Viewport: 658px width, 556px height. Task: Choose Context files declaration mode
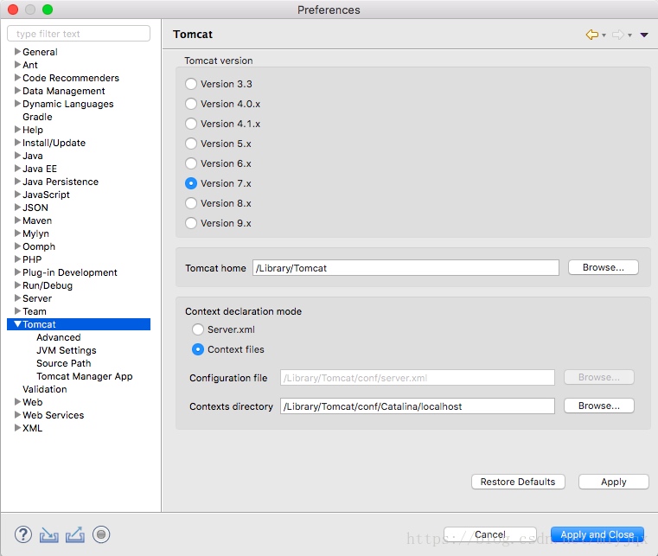click(198, 349)
